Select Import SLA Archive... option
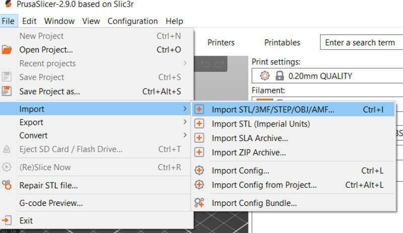 click(x=293, y=138)
